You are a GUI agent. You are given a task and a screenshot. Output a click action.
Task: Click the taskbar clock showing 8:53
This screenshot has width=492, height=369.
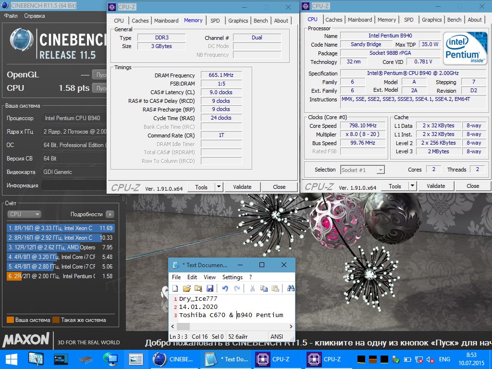coord(471,355)
